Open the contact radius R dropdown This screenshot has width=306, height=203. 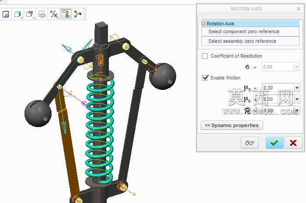pyautogui.click(x=297, y=110)
